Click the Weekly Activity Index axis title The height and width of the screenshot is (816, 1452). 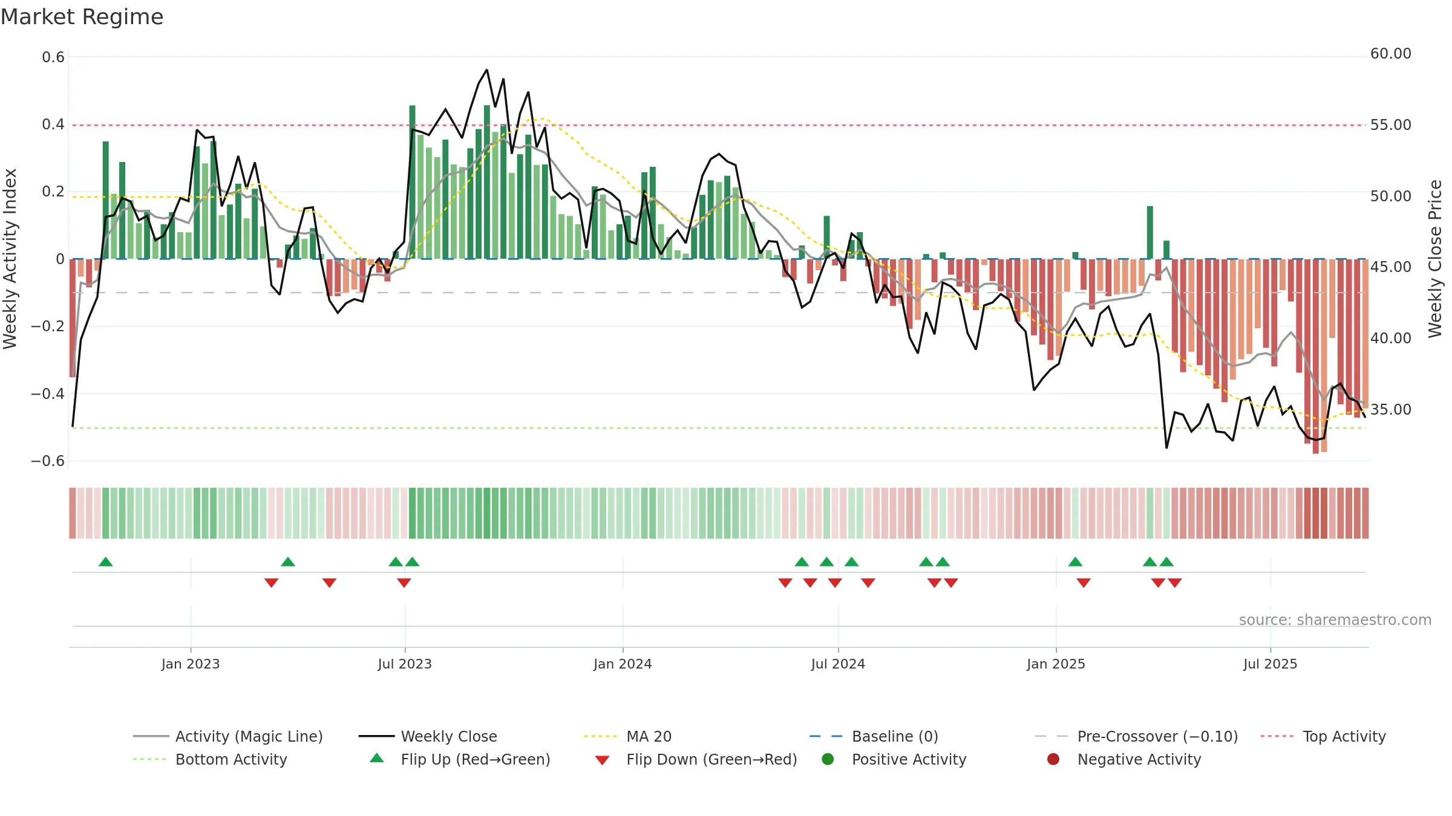click(x=10, y=259)
